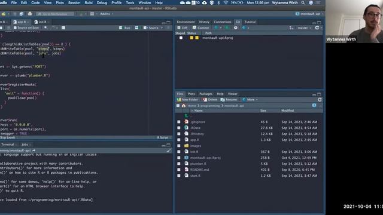Image resolution: width=383 pixels, height=215 pixels.
Task: Check the .gitignore file checkbox
Action: [179, 122]
